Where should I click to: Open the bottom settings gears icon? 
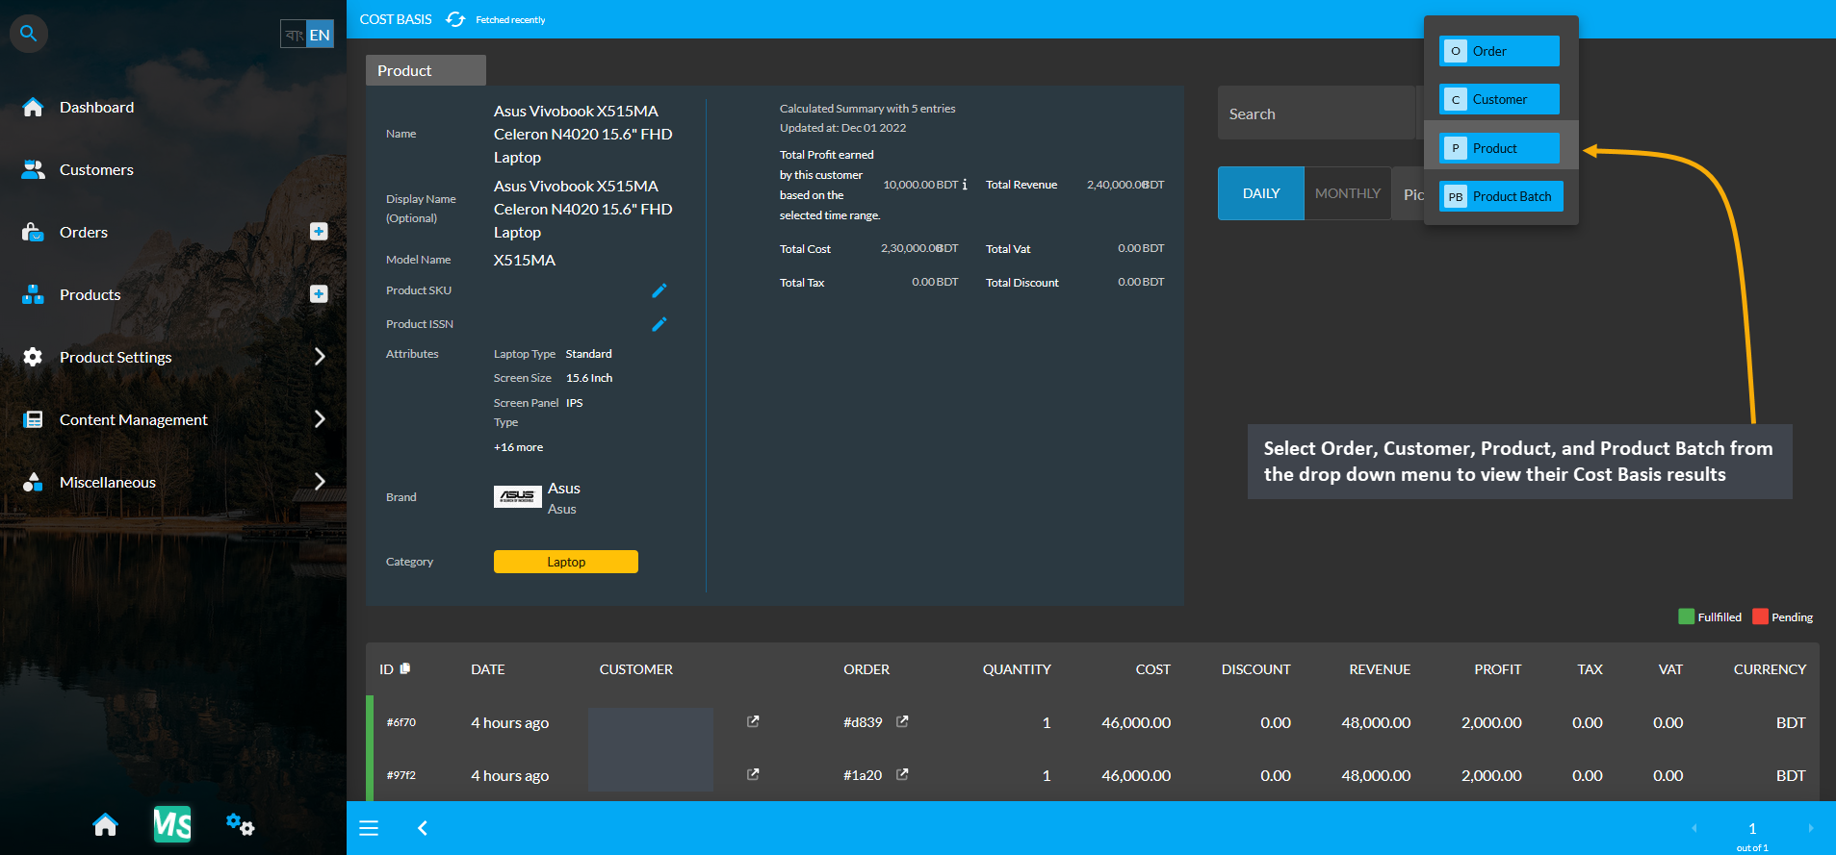[240, 824]
